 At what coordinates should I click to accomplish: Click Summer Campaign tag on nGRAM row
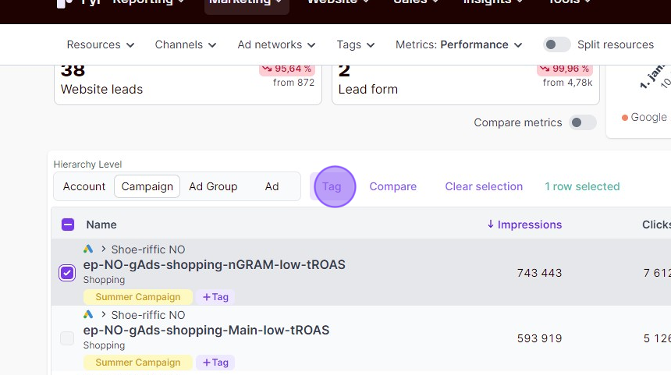point(138,297)
